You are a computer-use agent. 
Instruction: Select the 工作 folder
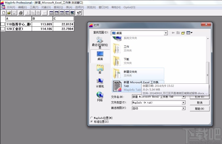tap(138, 48)
